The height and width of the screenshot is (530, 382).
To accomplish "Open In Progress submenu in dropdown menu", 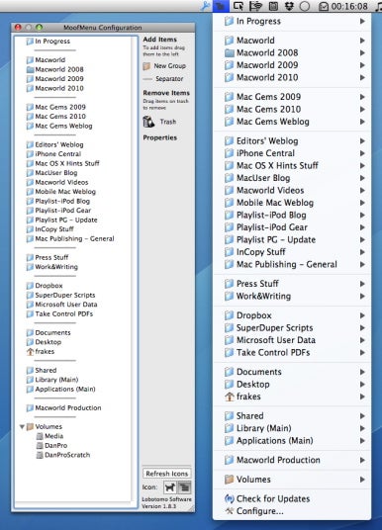I will pos(292,21).
